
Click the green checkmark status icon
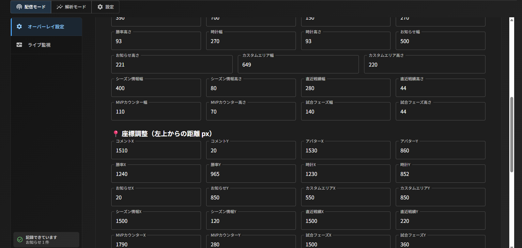click(20, 240)
